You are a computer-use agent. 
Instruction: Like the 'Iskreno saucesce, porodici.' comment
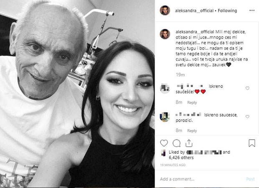(247, 117)
